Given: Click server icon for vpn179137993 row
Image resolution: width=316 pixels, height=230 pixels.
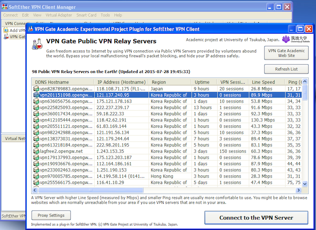Looking at the screenshot, I should [x=36, y=157].
